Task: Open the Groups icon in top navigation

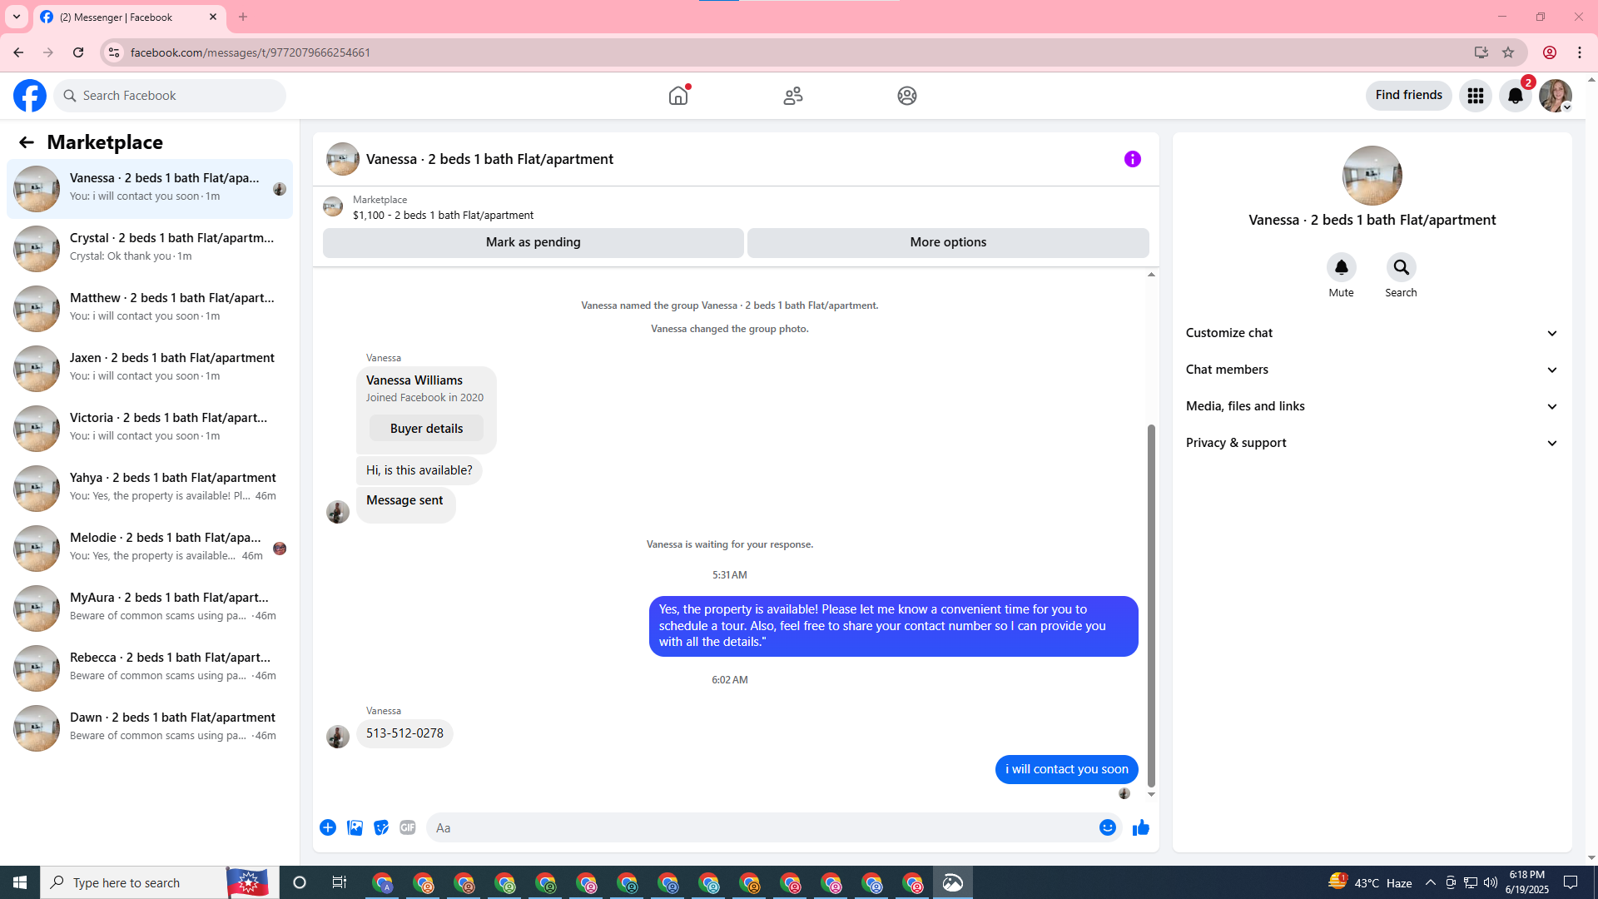Action: 907,96
